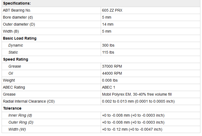Select the Grease speed value 37000 RPM
202x136 pixels.
(112, 67)
